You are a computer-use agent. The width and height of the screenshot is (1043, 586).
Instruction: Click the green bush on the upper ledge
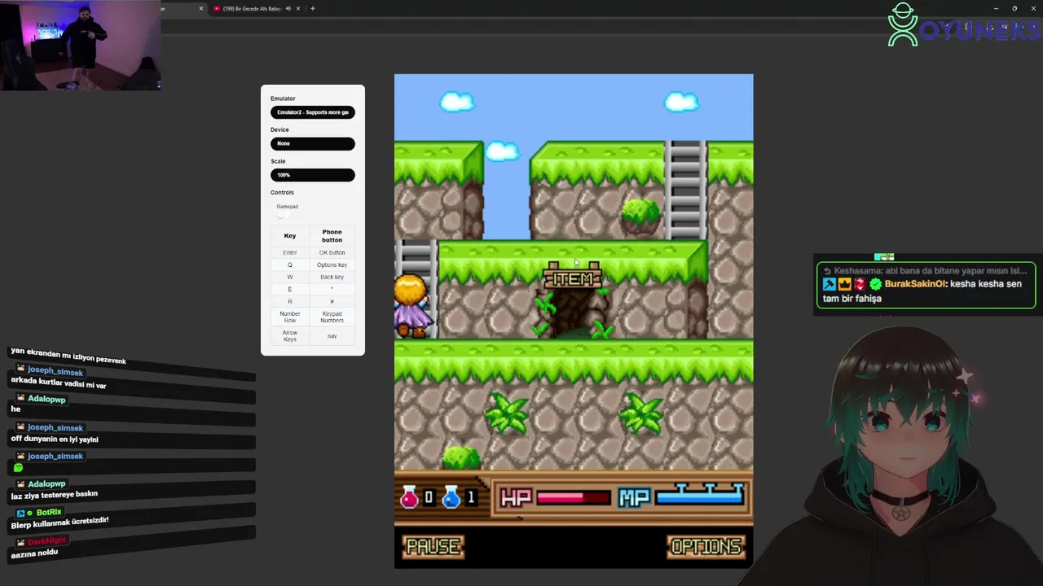click(x=640, y=214)
